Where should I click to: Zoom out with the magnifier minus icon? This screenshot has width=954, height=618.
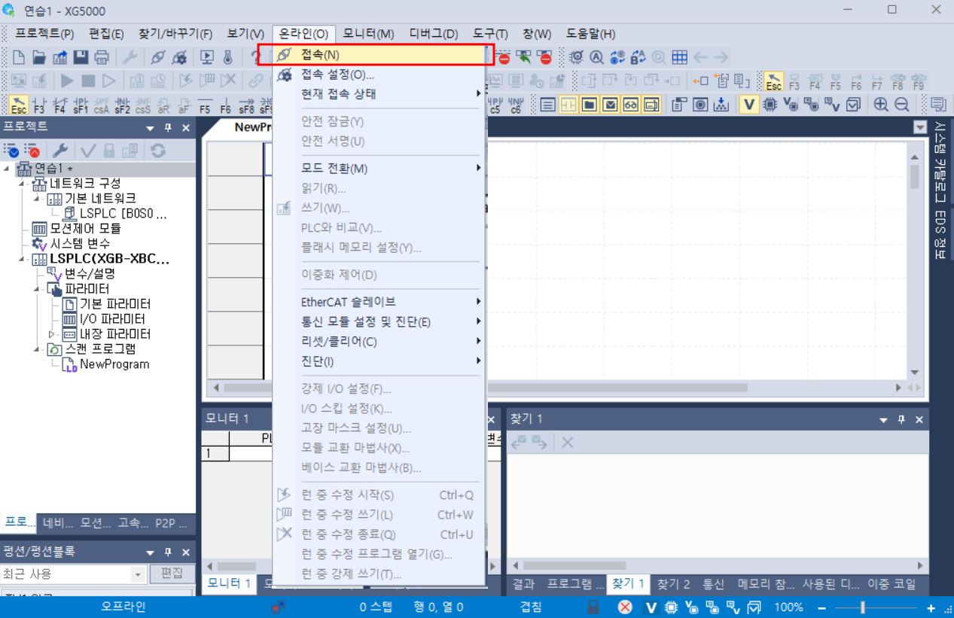(902, 105)
